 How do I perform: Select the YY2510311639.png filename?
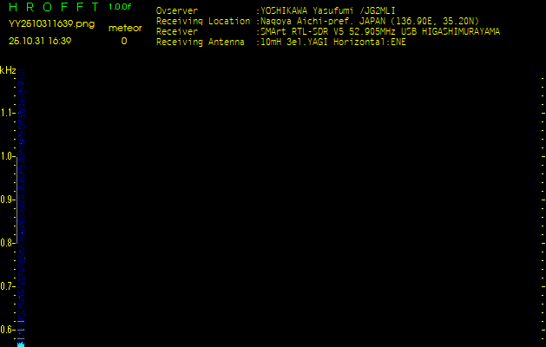pos(51,24)
